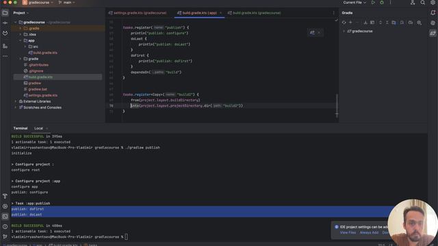Image resolution: width=438 pixels, height=246 pixels.
Task: Dismiss the floating Gradle reload popup
Action: 320,33
